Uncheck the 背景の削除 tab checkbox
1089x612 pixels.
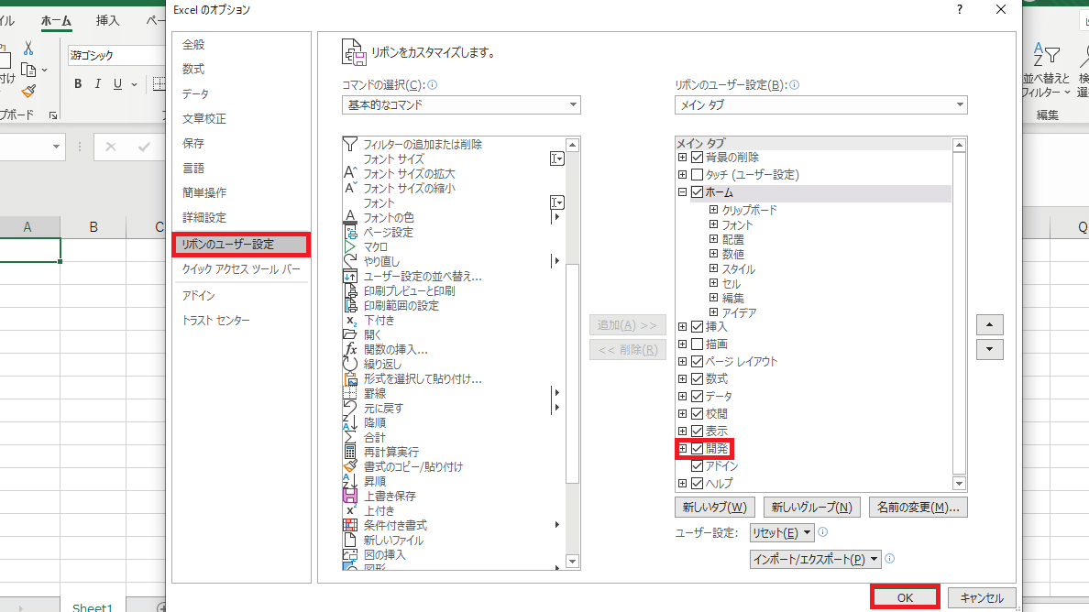tap(698, 158)
